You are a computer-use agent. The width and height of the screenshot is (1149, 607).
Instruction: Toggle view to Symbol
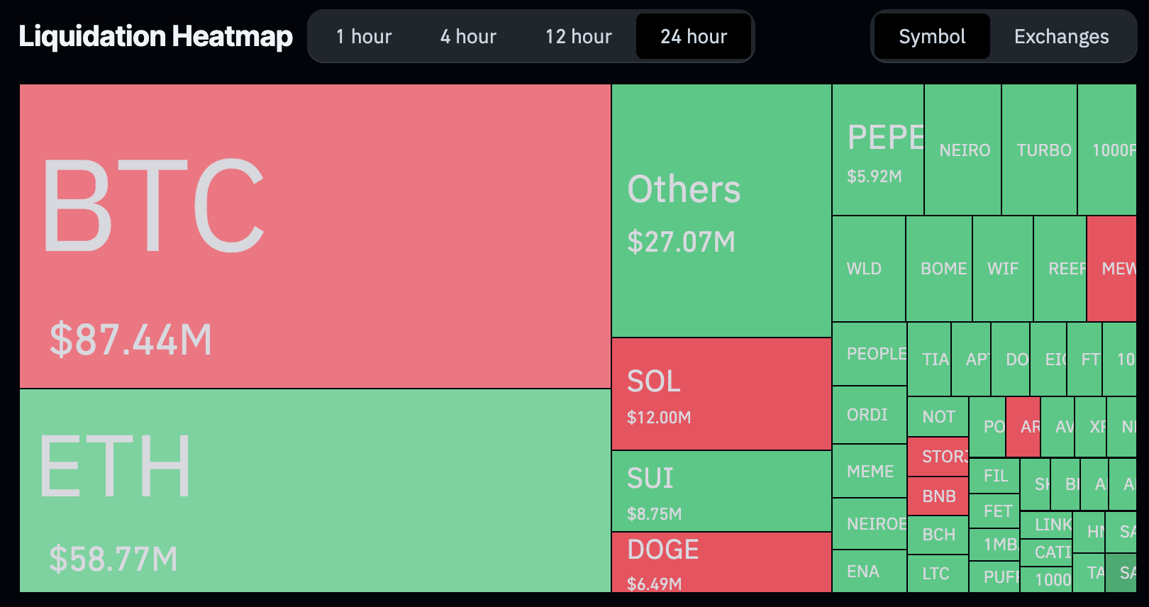click(932, 36)
